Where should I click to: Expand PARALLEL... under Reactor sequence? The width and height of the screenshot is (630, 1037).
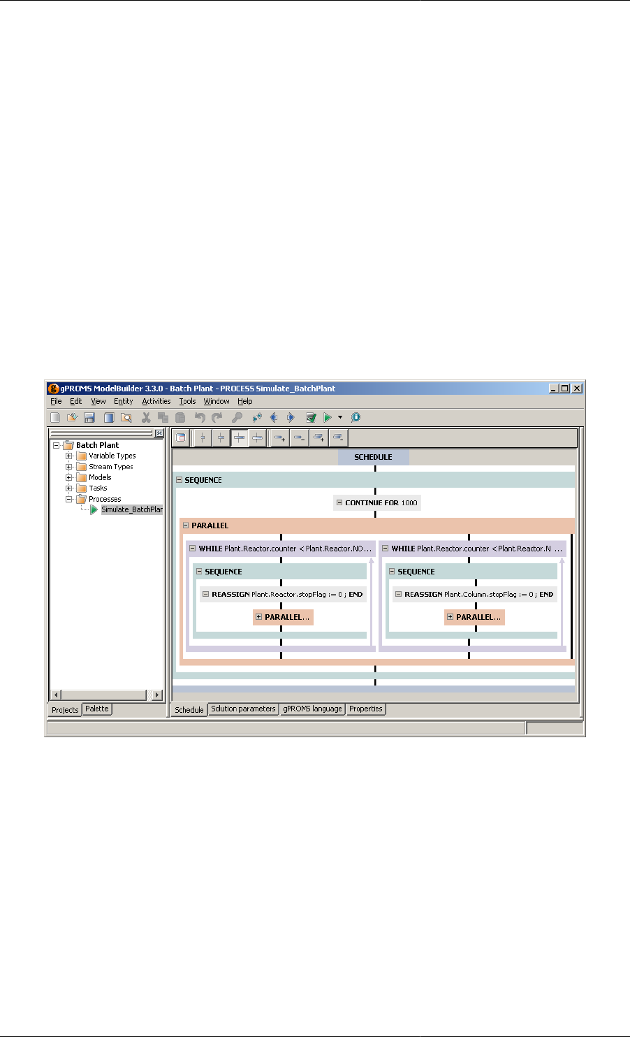point(258,617)
